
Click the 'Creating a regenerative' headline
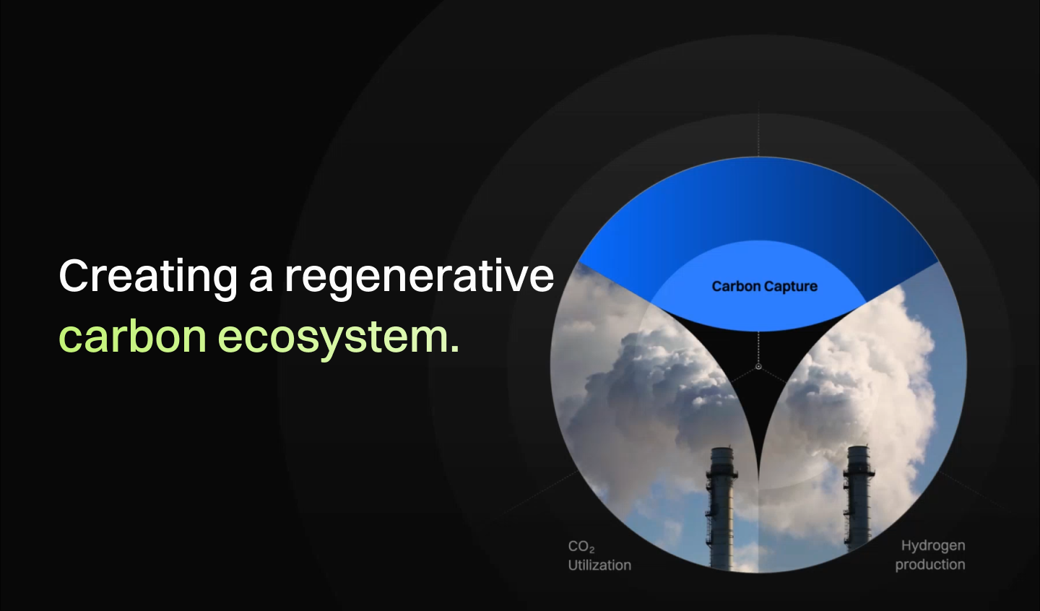click(x=306, y=277)
